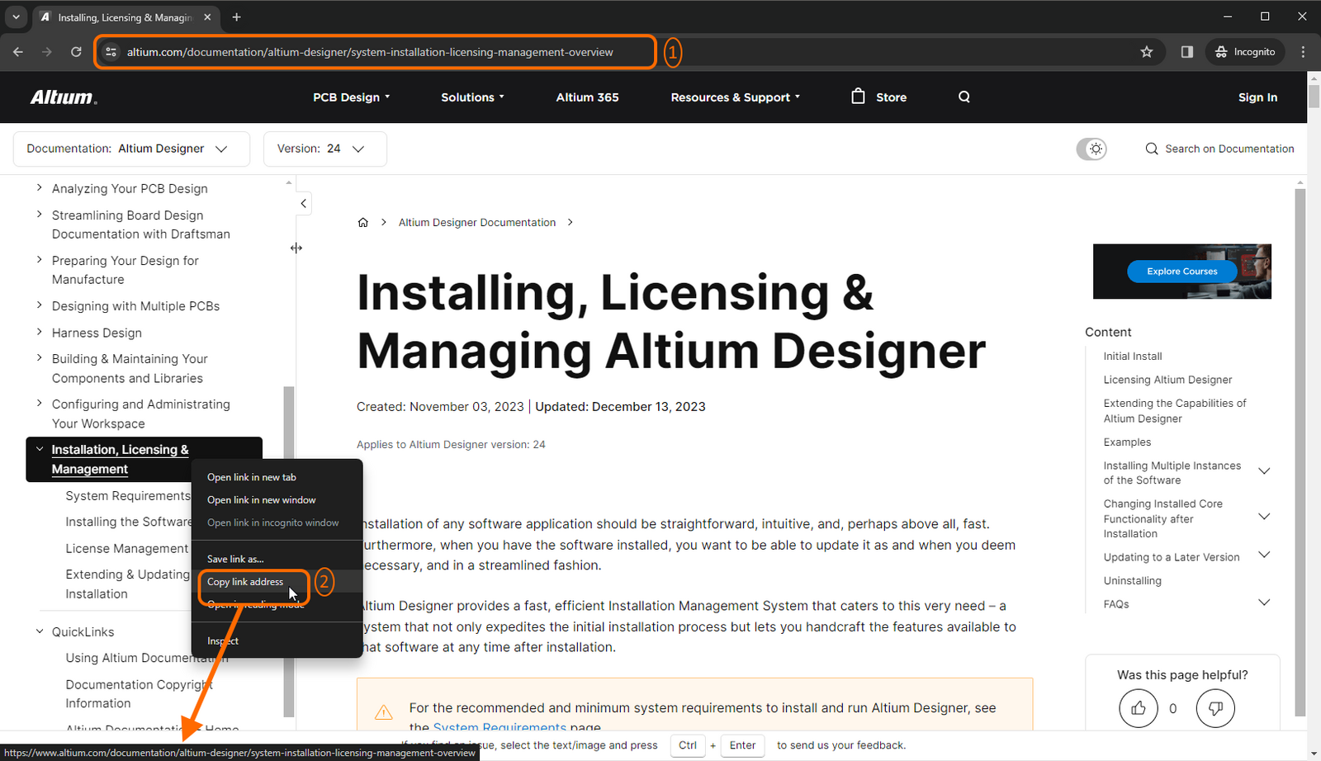Toggle the light/dark theme switch
This screenshot has width=1321, height=761.
[1091, 149]
